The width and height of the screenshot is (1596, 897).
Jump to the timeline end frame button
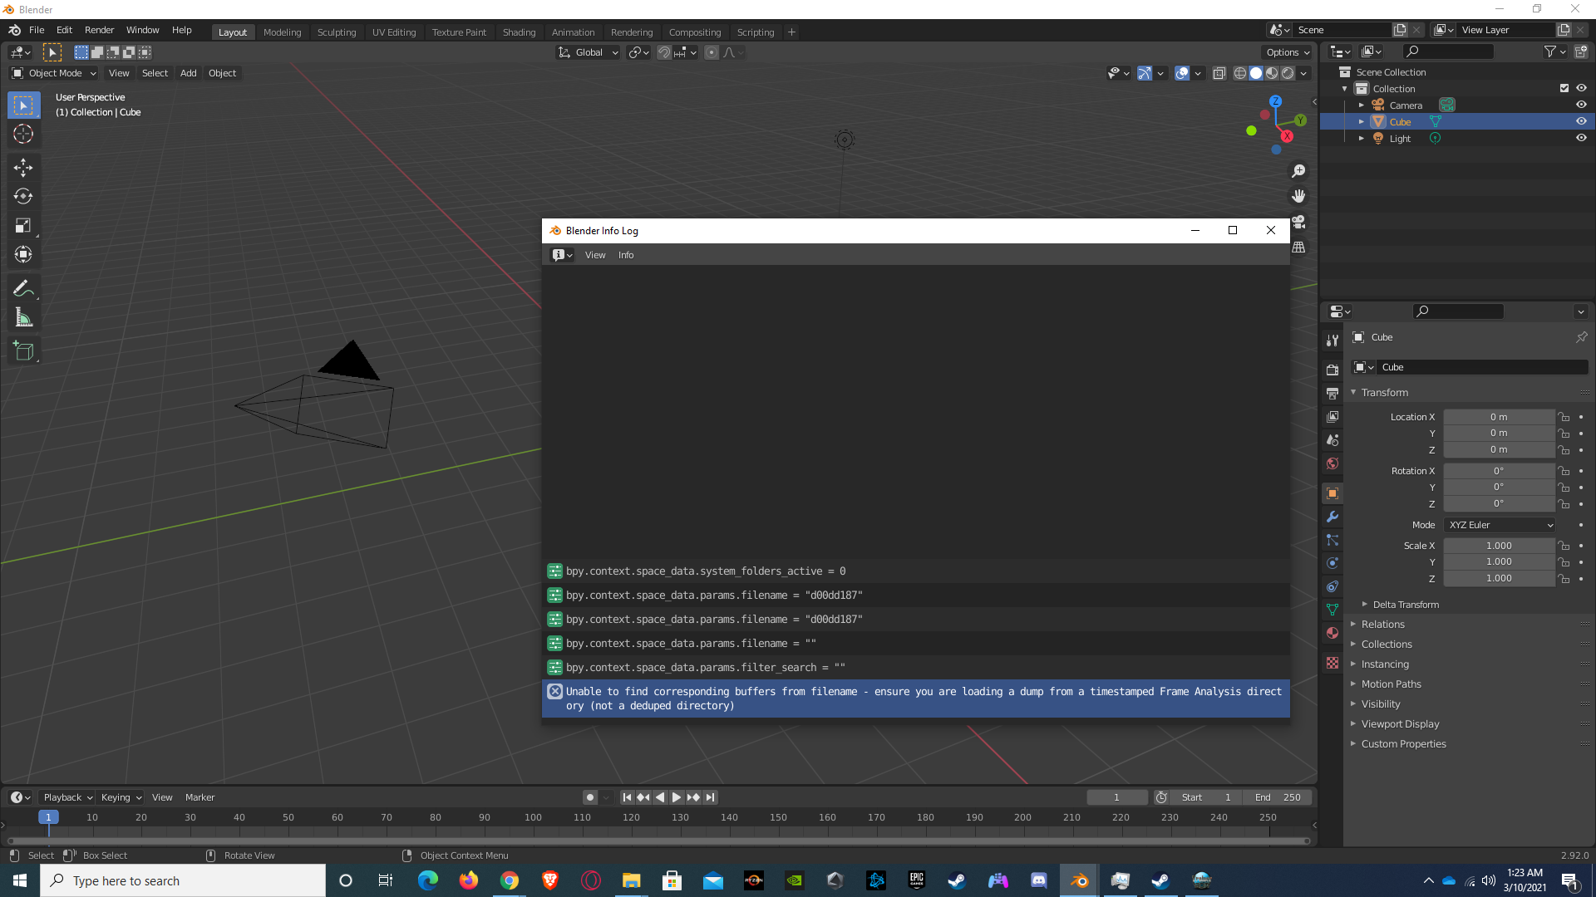point(711,797)
